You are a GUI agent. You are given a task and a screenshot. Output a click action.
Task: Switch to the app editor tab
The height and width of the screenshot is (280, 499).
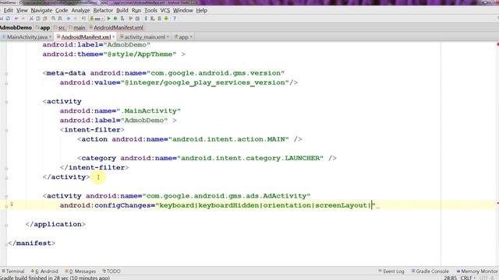(183, 37)
